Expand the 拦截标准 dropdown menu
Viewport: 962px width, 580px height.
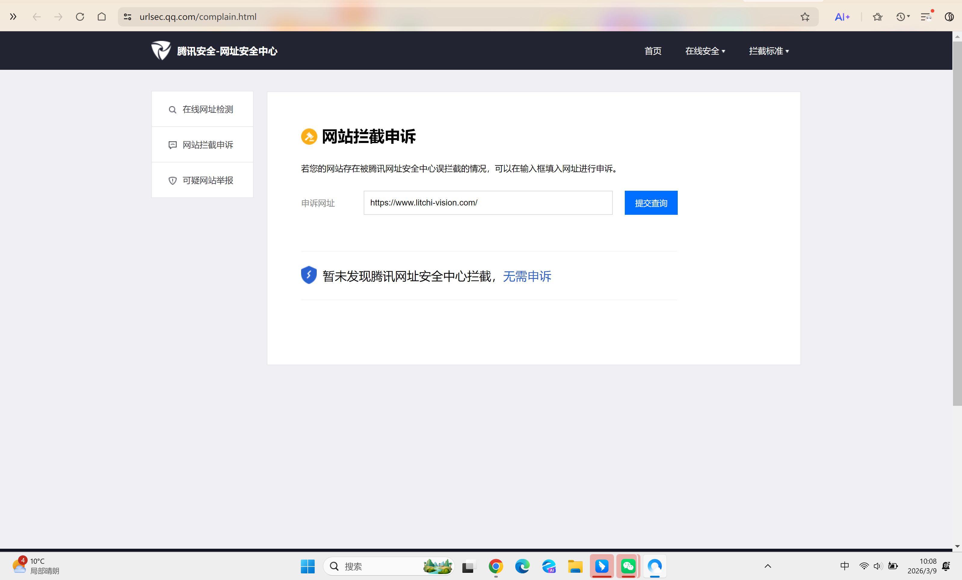click(x=768, y=51)
